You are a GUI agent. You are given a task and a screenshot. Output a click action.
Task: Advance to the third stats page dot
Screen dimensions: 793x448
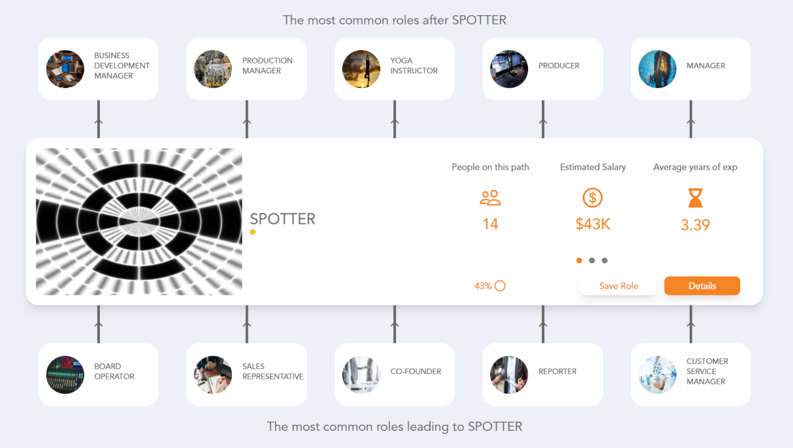click(x=605, y=260)
